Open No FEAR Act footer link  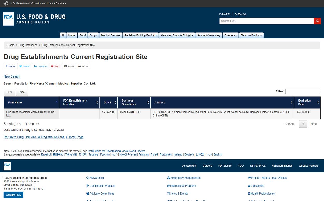pos(258,166)
